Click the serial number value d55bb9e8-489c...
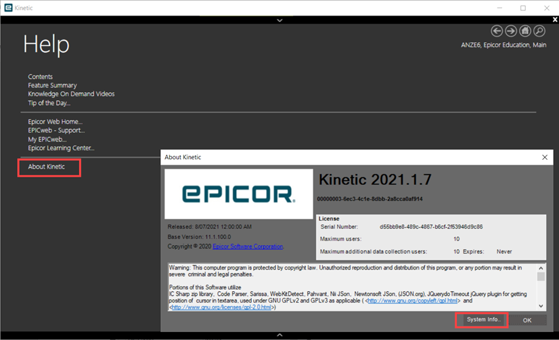This screenshot has height=340, width=559. coord(431,227)
